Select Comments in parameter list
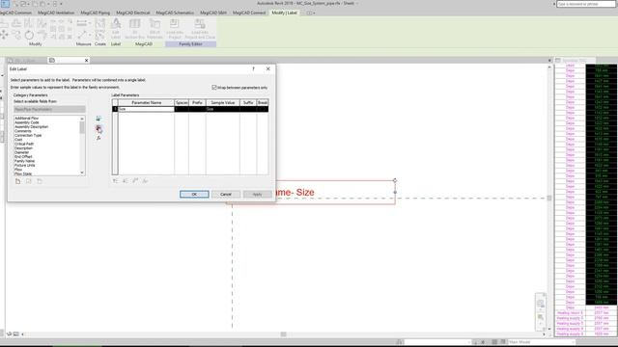The width and height of the screenshot is (618, 347). (23, 131)
